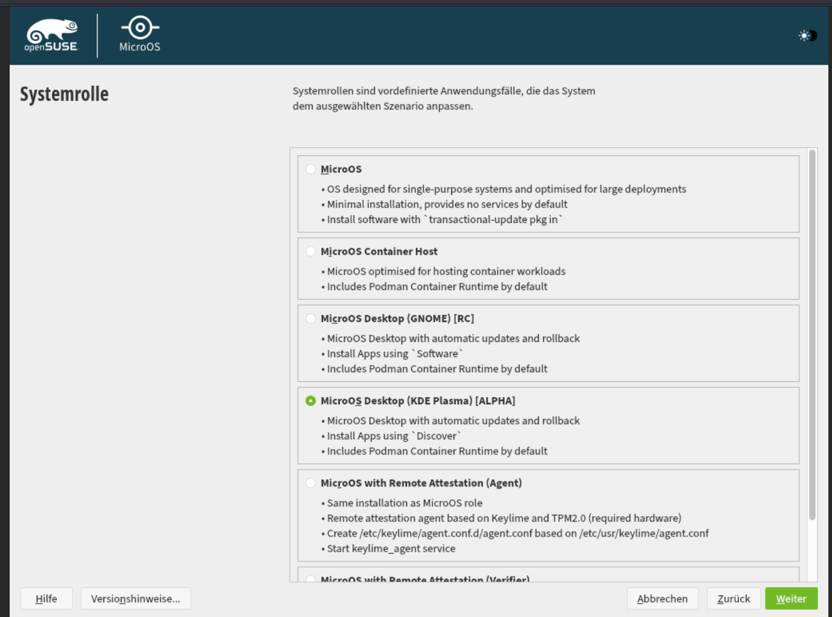The width and height of the screenshot is (832, 617).
Task: Click 'Create /etc/keylime/agent.conf.d/agent.conf' line
Action: point(518,533)
